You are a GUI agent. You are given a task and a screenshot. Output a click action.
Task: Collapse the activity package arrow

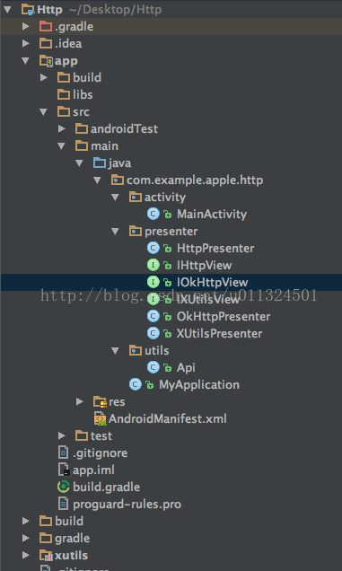coord(115,198)
